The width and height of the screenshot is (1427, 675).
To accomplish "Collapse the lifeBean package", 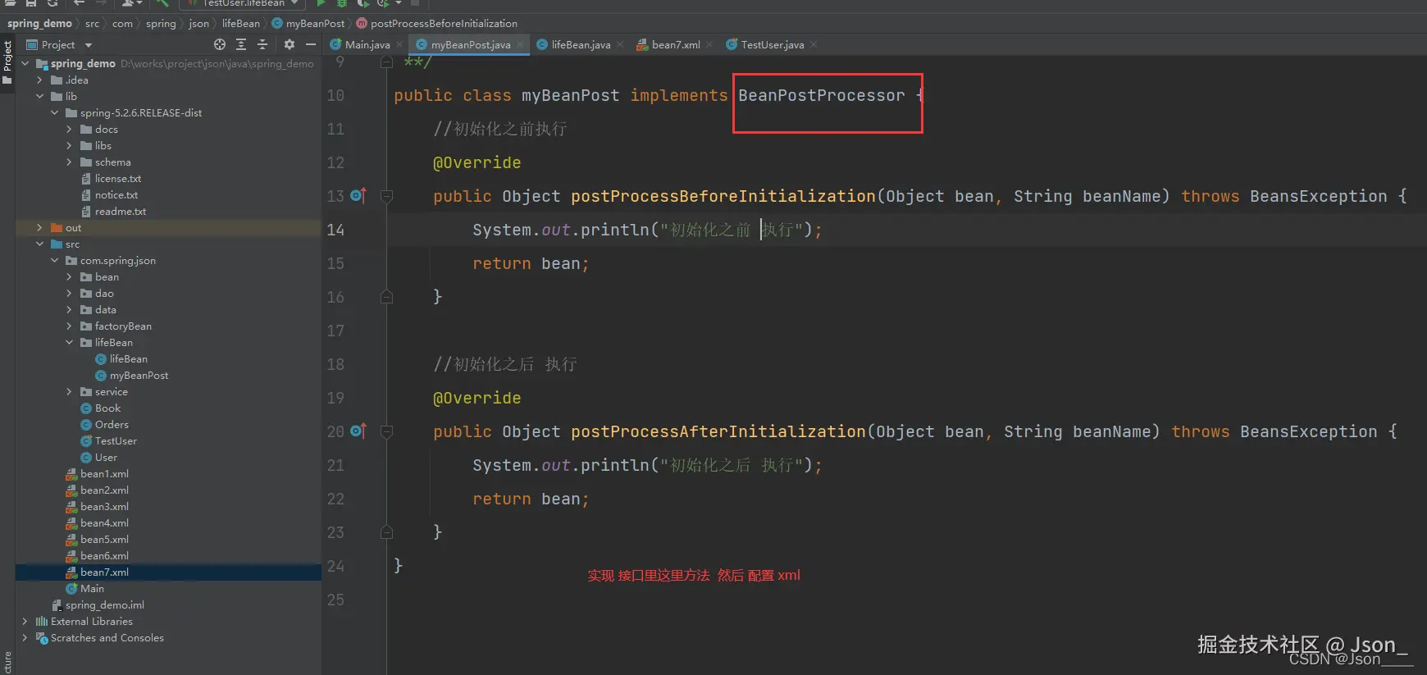I will click(x=69, y=342).
